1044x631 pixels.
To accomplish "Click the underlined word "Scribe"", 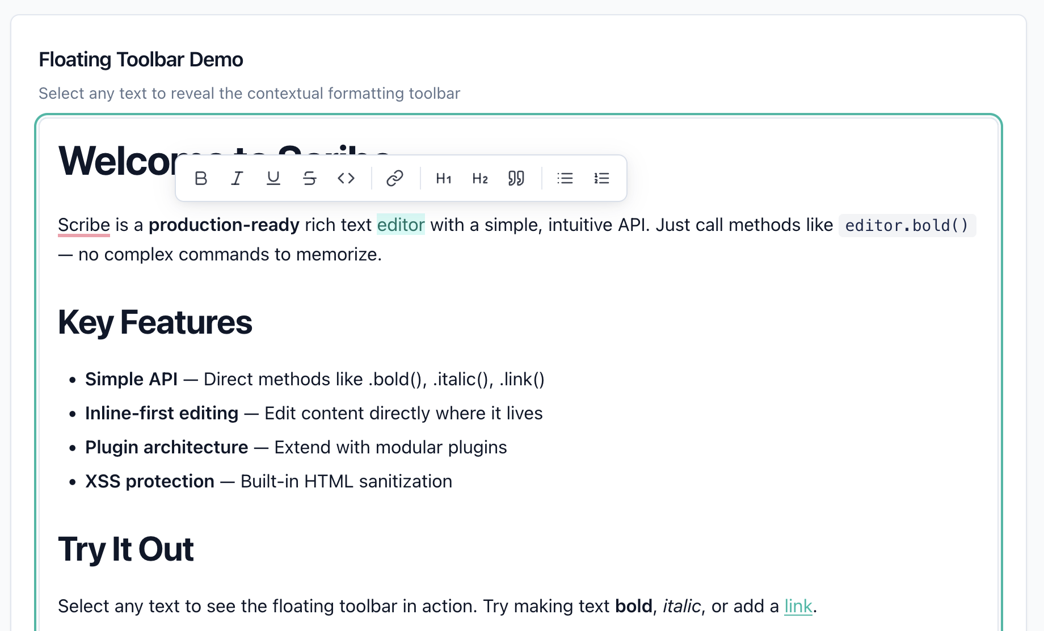I will coord(84,225).
